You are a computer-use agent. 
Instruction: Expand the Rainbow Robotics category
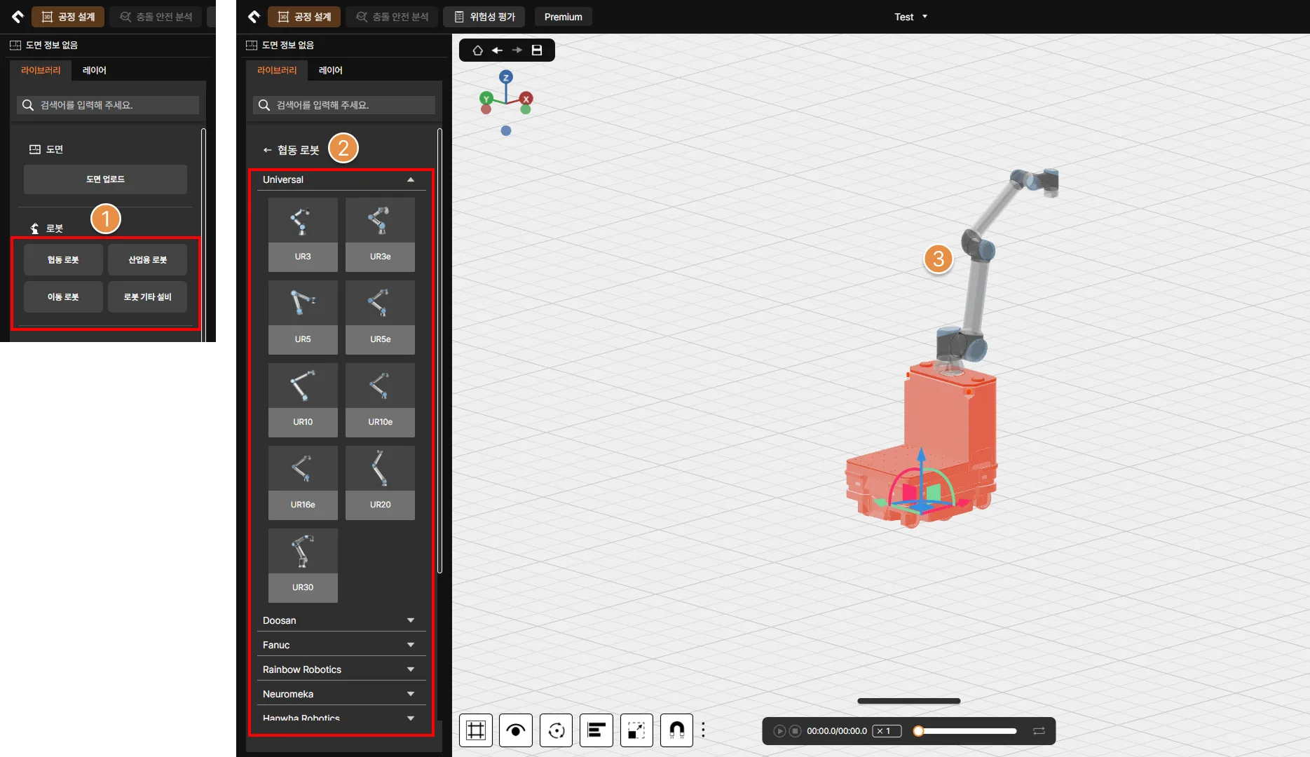pyautogui.click(x=341, y=670)
